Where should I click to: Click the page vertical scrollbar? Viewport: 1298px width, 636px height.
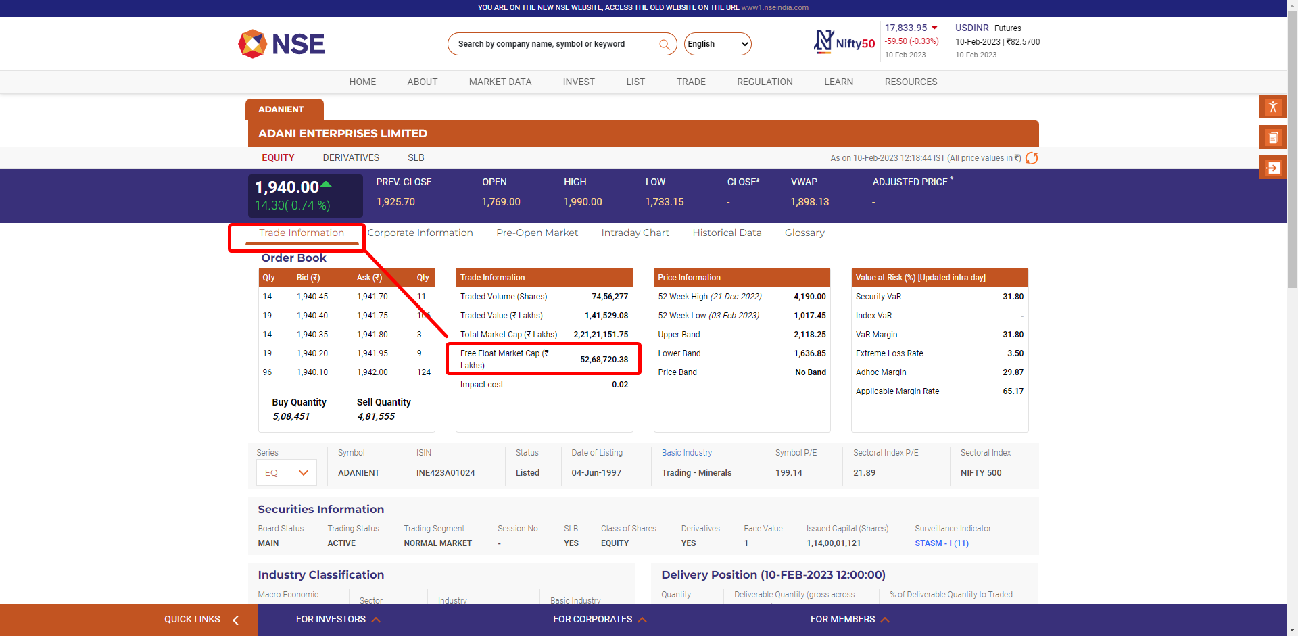(x=1292, y=203)
